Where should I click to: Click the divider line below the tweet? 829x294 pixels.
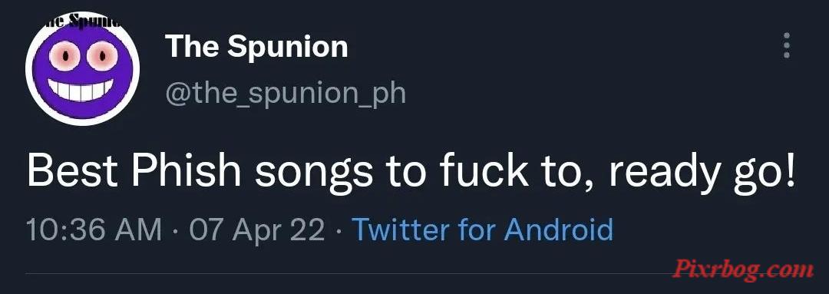click(414, 274)
